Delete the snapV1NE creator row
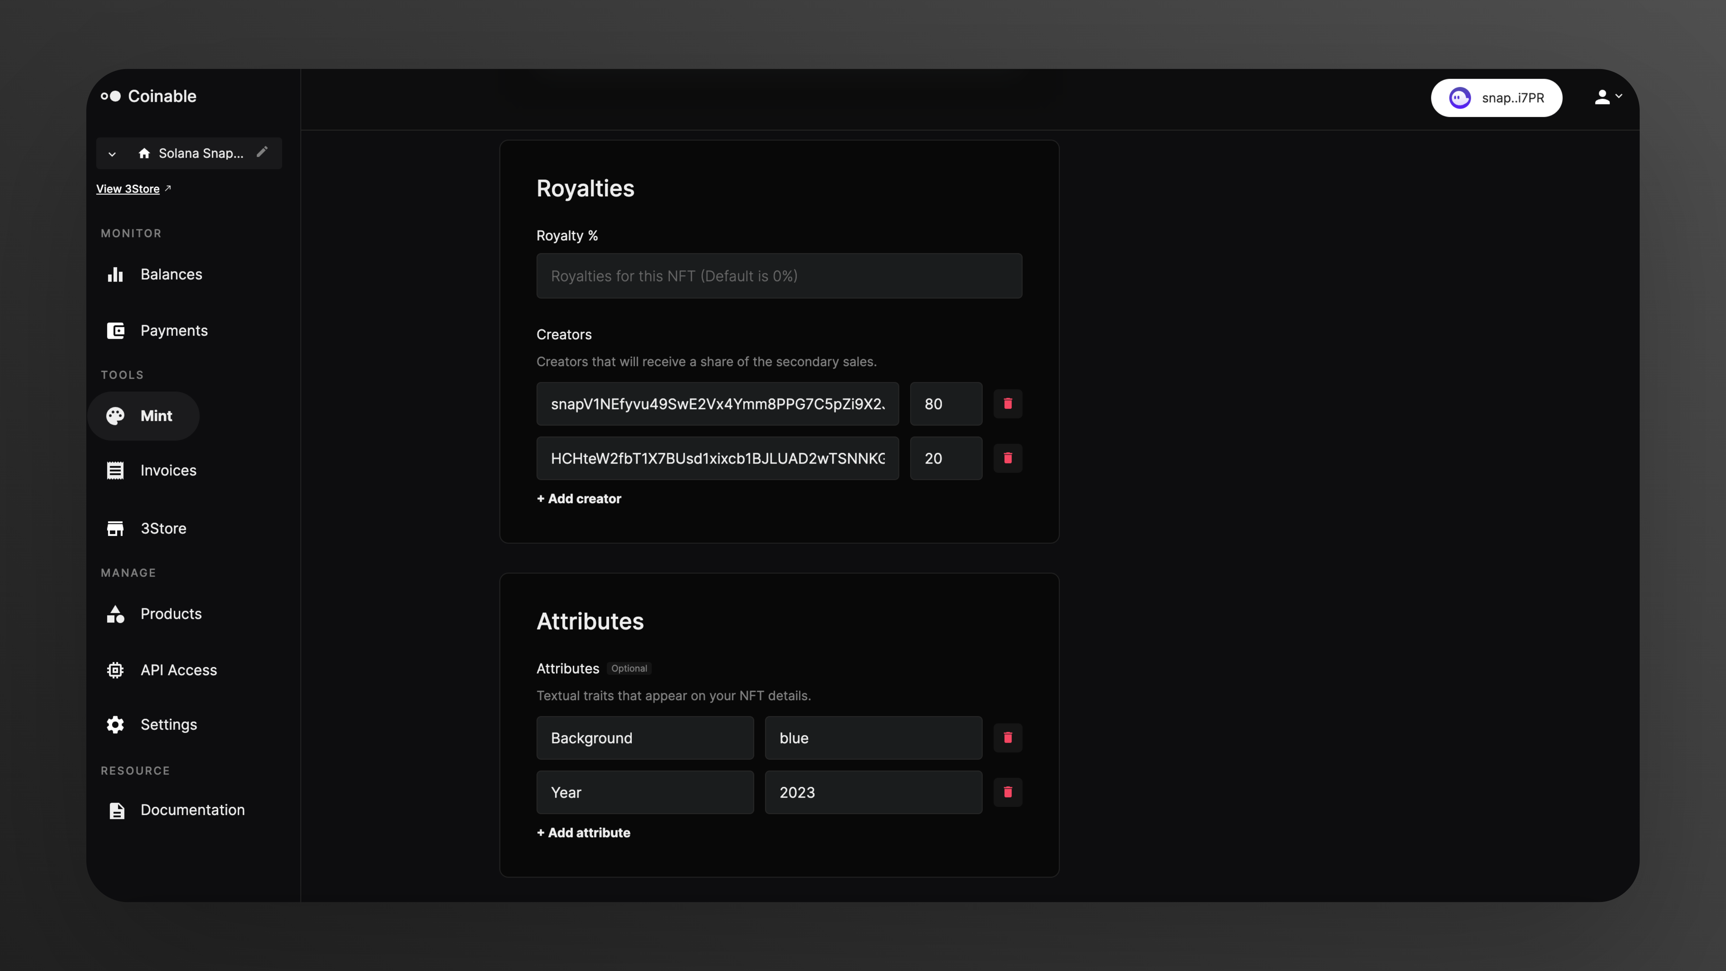 1007,404
